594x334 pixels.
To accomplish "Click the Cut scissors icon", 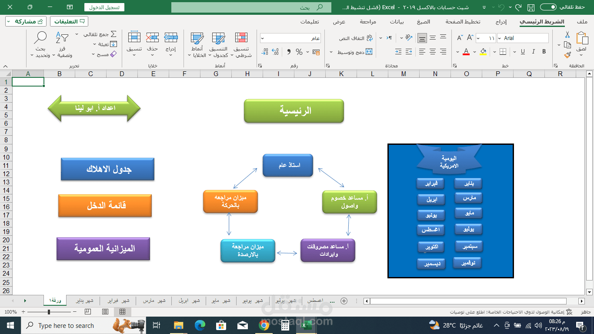I will pyautogui.click(x=567, y=35).
